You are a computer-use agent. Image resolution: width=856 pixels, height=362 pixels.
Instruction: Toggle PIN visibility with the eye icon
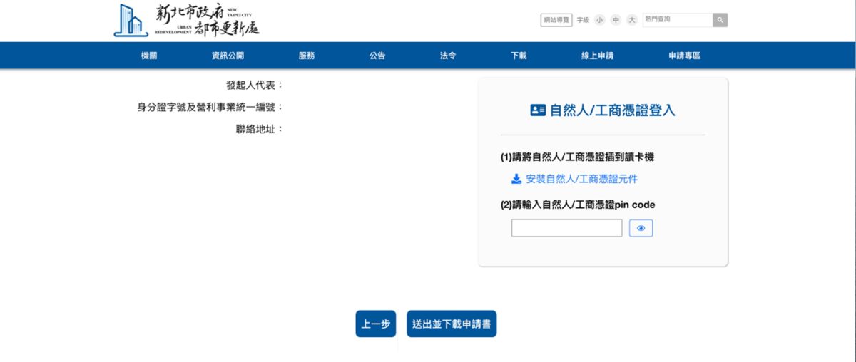pos(641,228)
